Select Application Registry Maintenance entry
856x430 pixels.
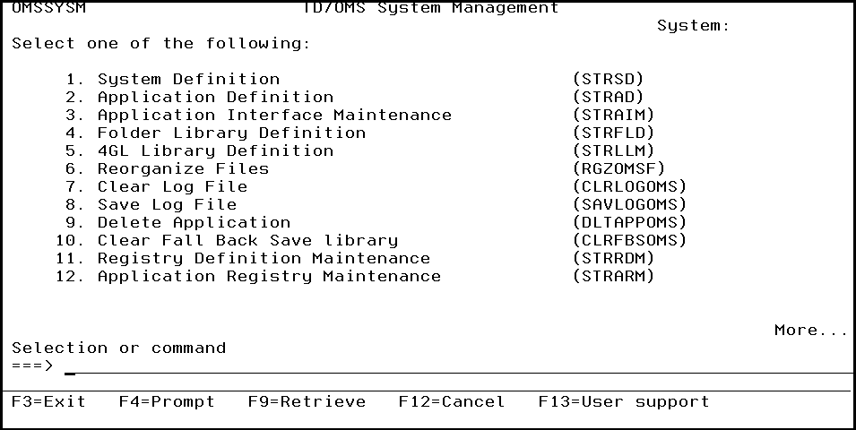tap(269, 276)
